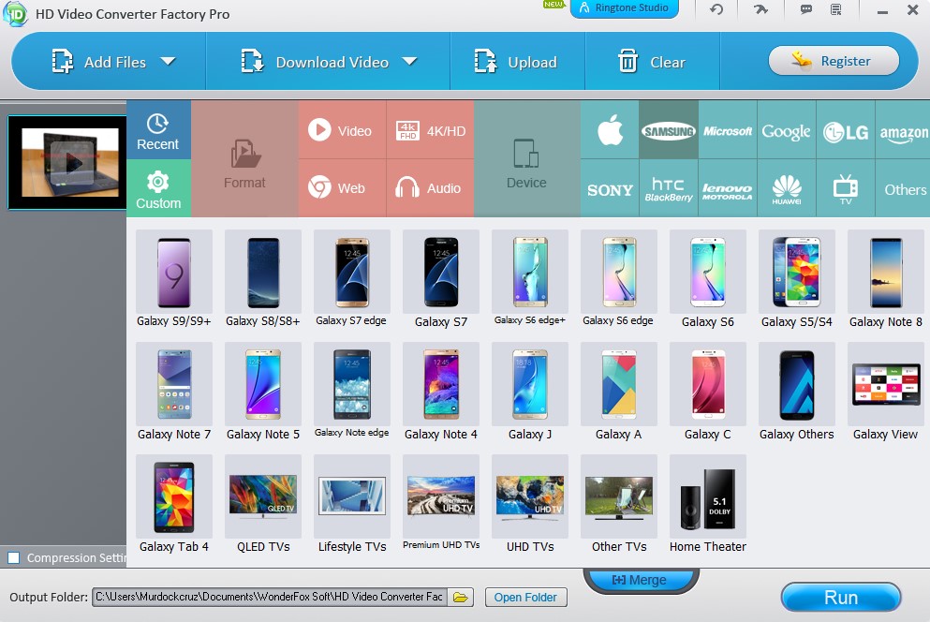Launch Ringtone Studio
This screenshot has width=930, height=622.
coord(624,8)
